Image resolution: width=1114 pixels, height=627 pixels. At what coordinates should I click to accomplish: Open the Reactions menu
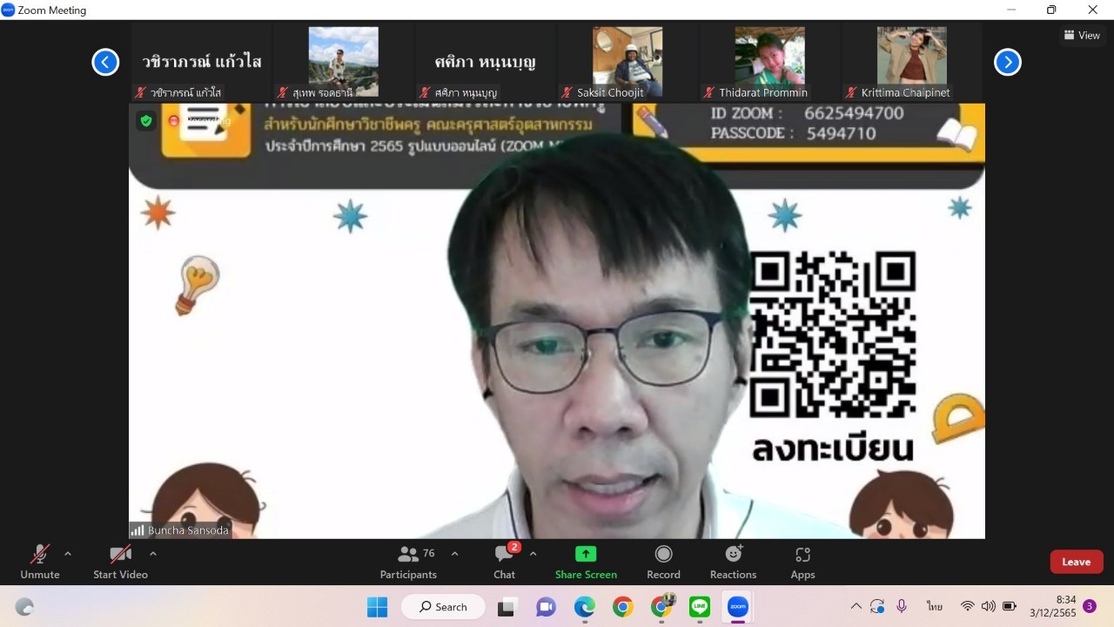[733, 563]
